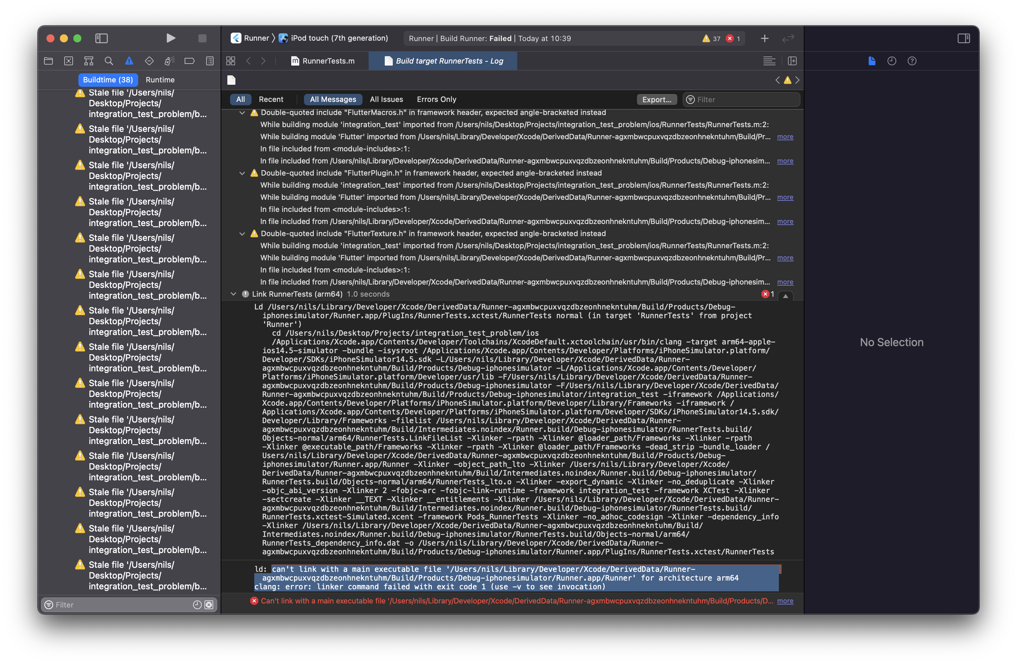
Task: Open the Breakpoint navigator icon
Action: click(189, 61)
